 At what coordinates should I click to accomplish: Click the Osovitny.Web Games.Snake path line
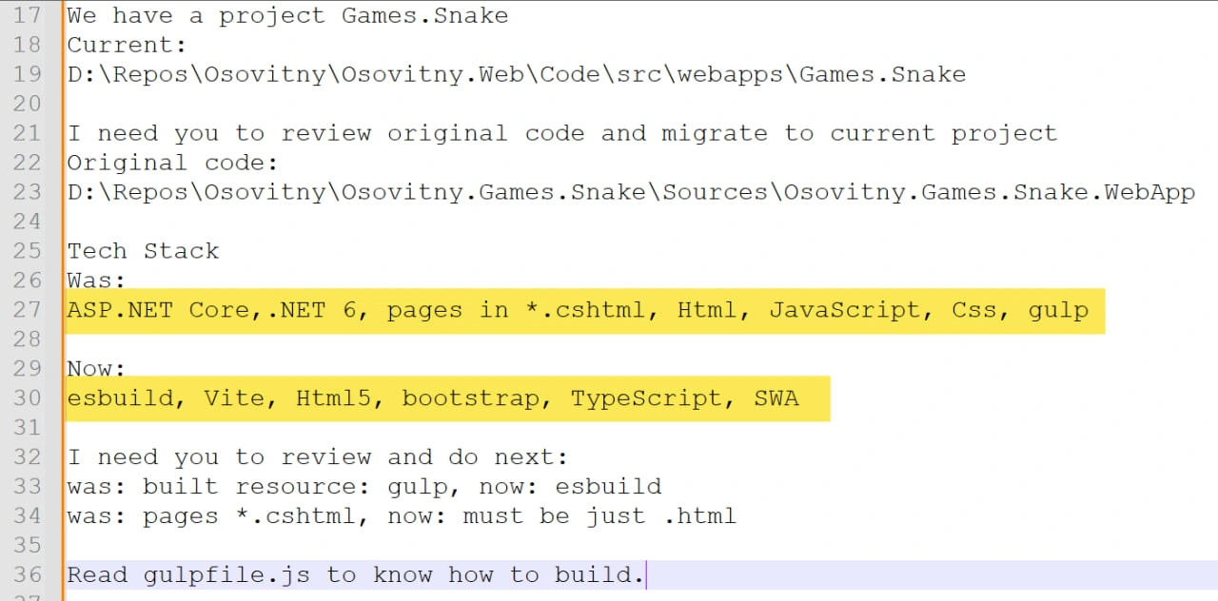pyautogui.click(x=516, y=75)
